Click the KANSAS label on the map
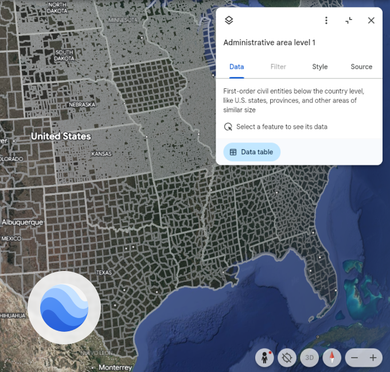 pos(102,154)
